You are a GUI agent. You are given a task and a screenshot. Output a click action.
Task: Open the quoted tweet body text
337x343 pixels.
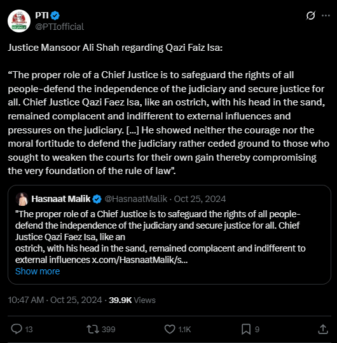(160, 237)
